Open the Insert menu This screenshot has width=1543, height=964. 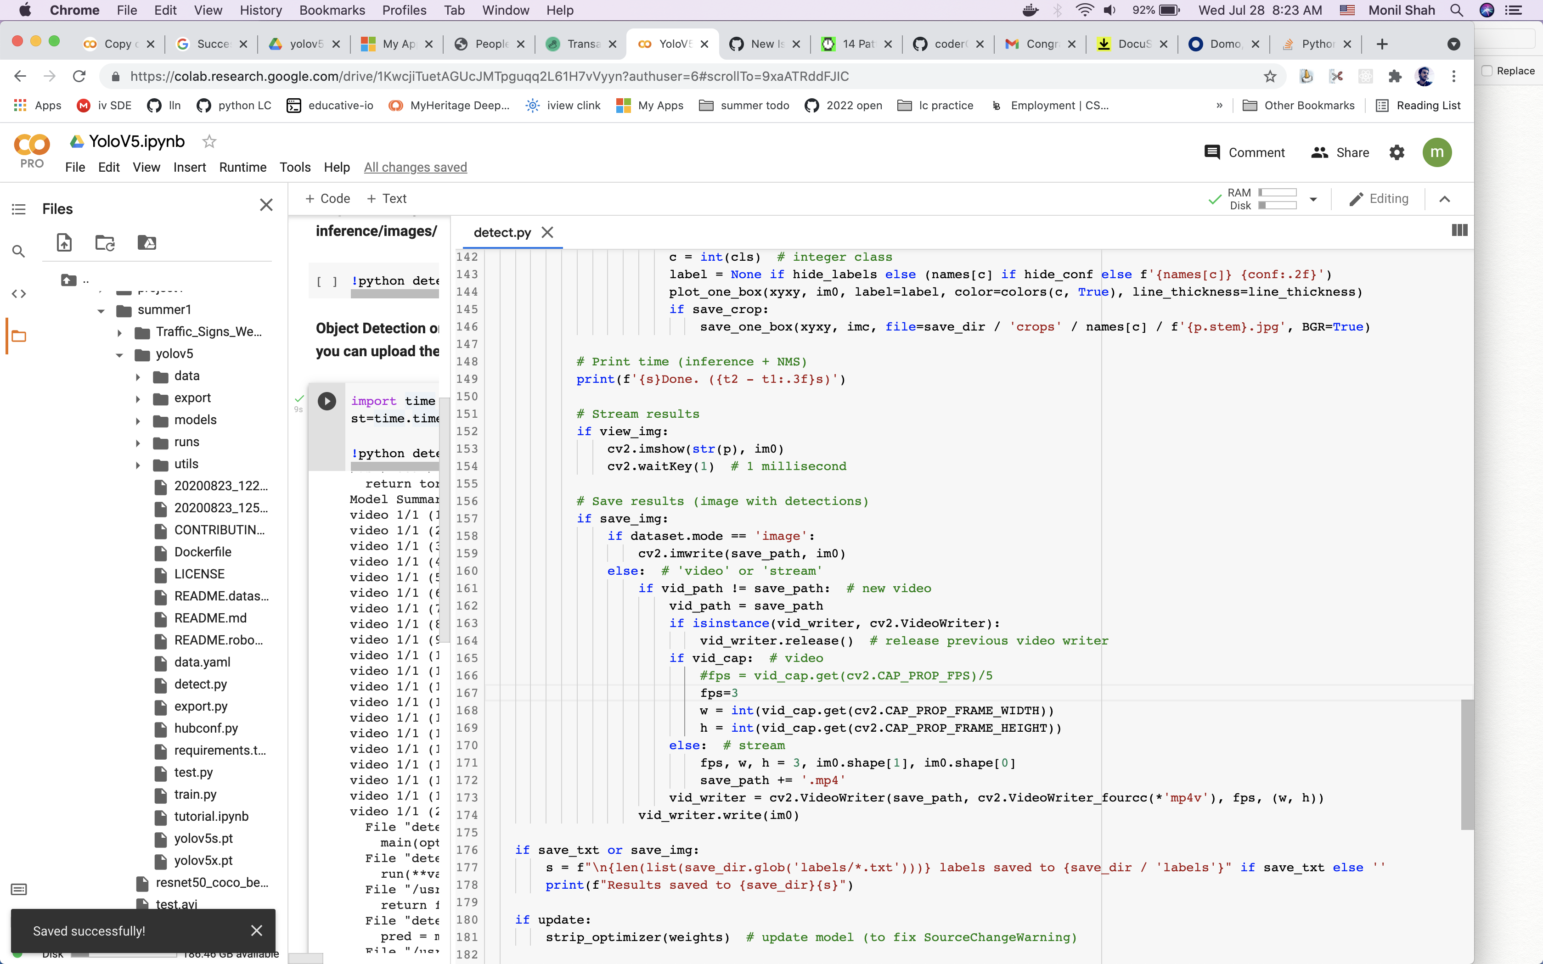click(x=189, y=167)
